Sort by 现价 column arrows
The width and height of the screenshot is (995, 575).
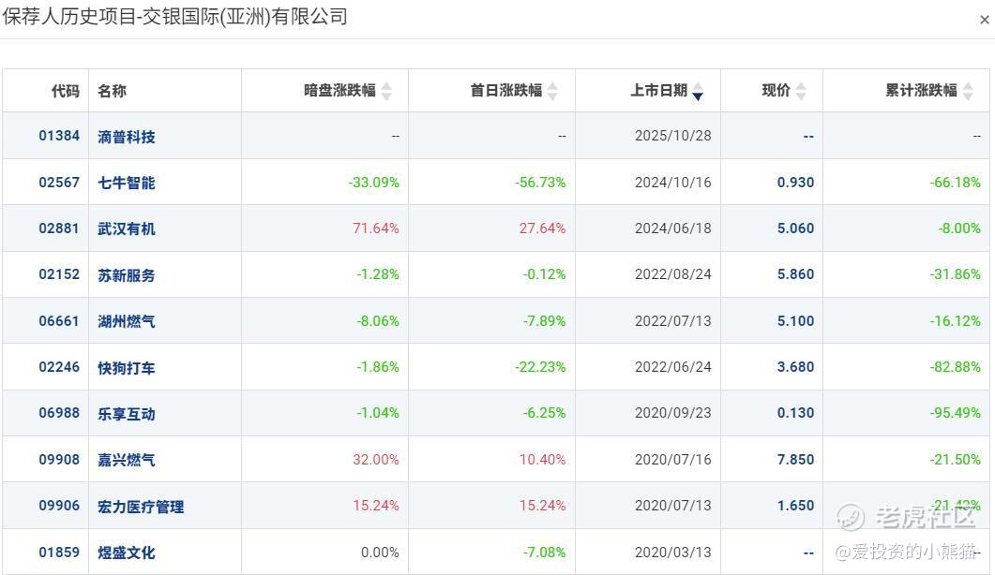click(801, 91)
